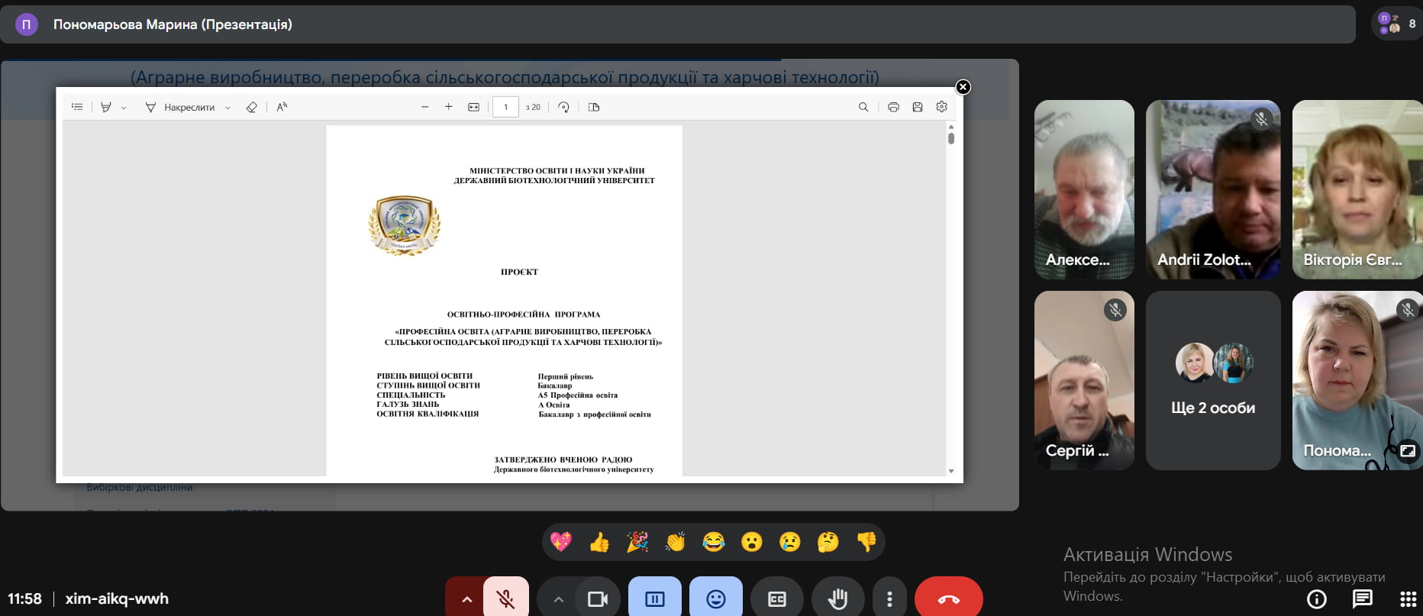Raise your hand in the meeting
1423x616 pixels.
pyautogui.click(x=837, y=599)
